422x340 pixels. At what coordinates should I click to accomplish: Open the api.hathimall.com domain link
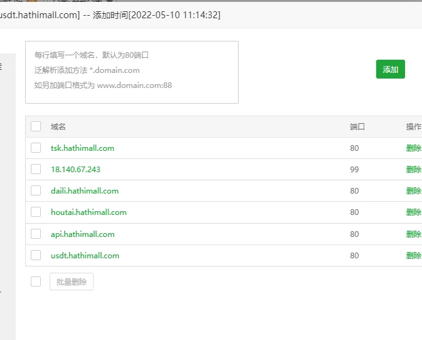83,234
